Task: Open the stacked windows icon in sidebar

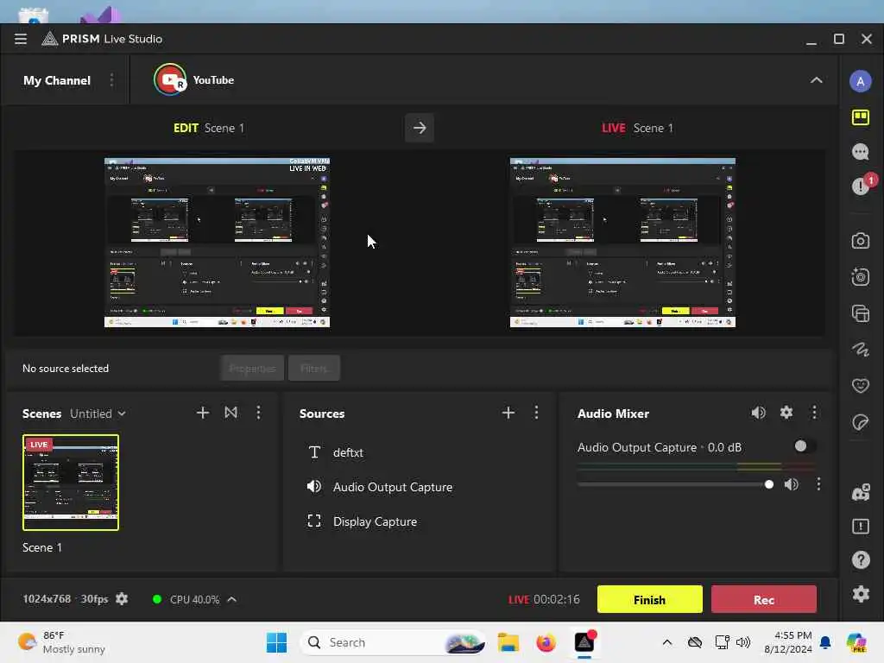Action: (861, 313)
